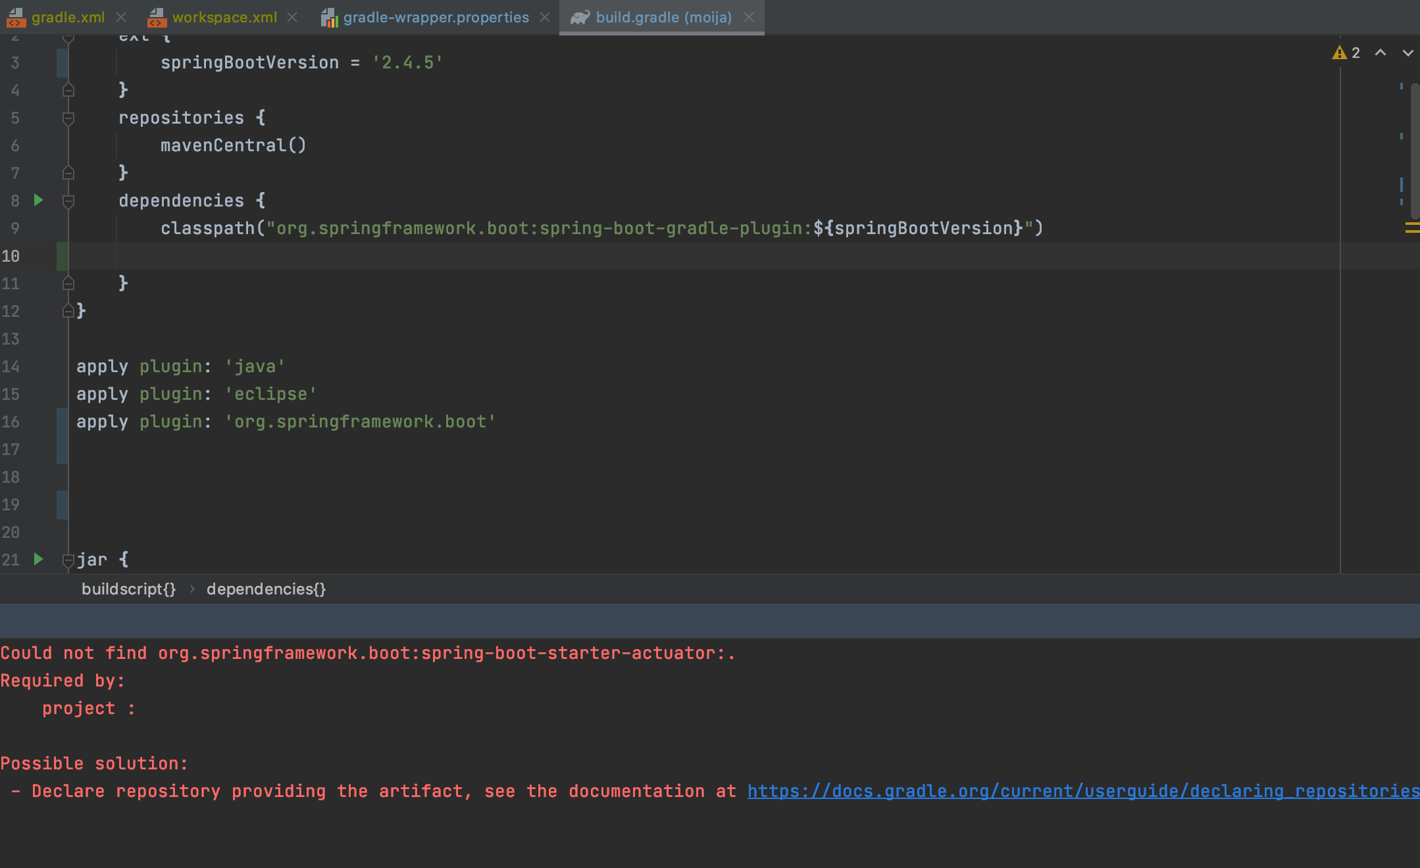Screen dimensions: 1420x868
Task: Click the 'Could not find' error message line
Action: pos(368,653)
